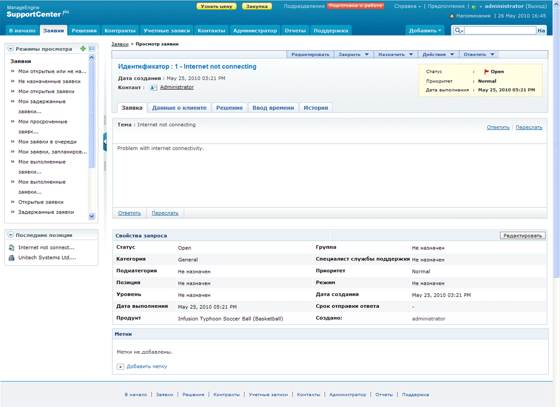560x407 pixels.
Task: Click the scroll down arrow in view modes list
Action: pyautogui.click(x=92, y=216)
